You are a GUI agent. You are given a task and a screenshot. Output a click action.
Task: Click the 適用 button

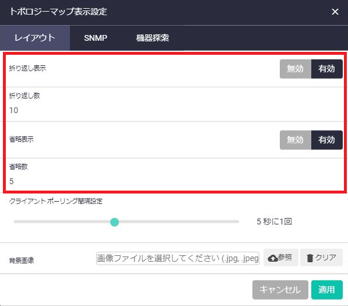coord(326,290)
